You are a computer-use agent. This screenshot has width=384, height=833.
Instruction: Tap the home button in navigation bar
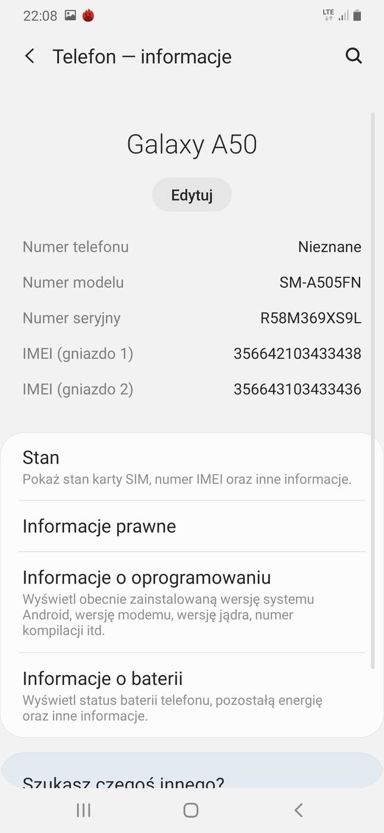[190, 810]
